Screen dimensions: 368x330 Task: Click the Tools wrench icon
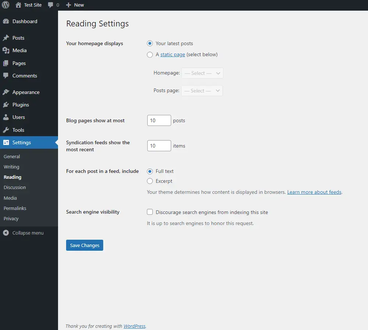coord(6,130)
